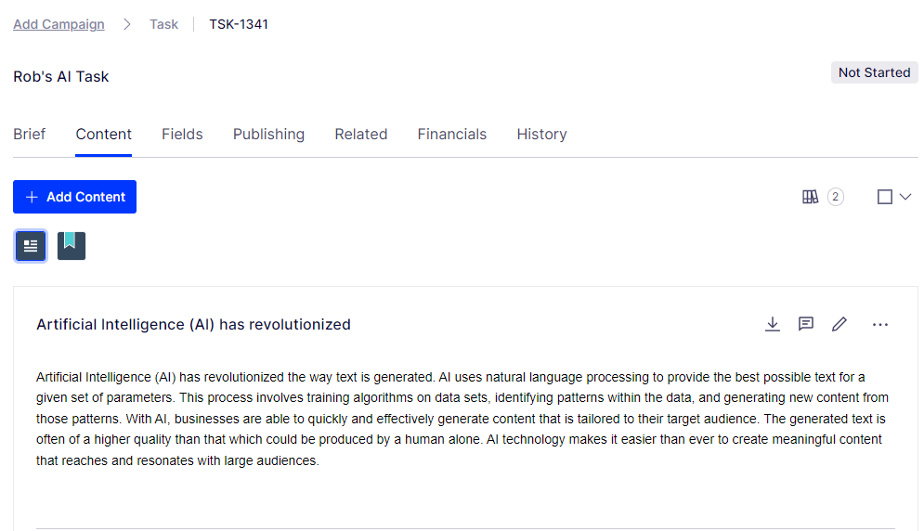View the Financials tab
This screenshot has height=531, width=924.
coord(452,135)
